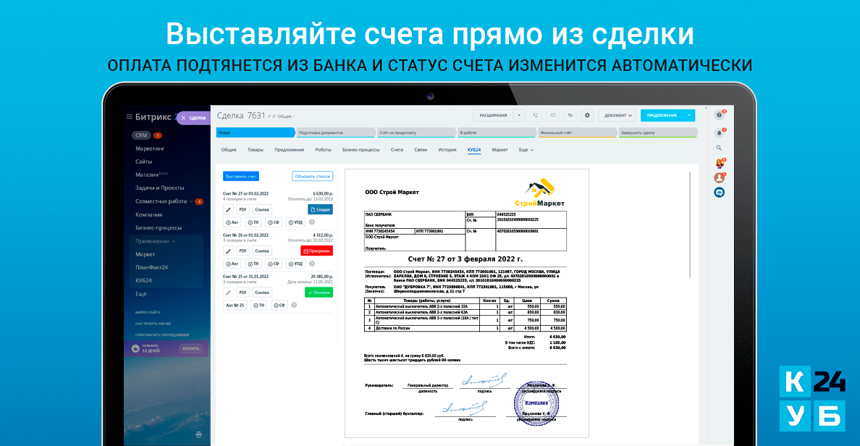Select the В работе stage
Image resolution: width=860 pixels, height=446 pixels.
(497, 132)
